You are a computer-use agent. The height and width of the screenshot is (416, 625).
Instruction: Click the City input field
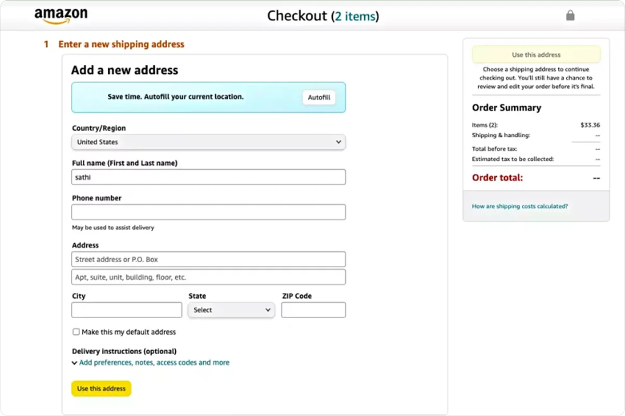point(127,310)
